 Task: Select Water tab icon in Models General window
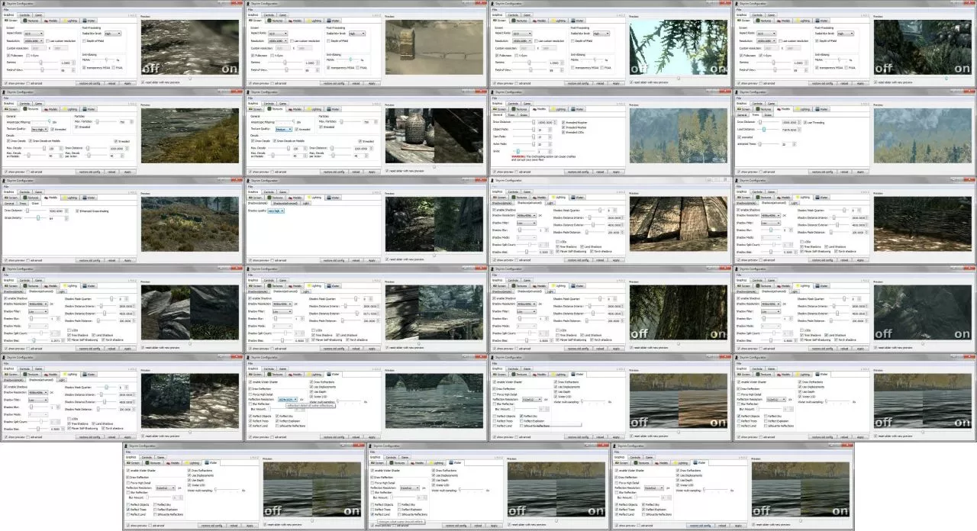click(x=573, y=109)
